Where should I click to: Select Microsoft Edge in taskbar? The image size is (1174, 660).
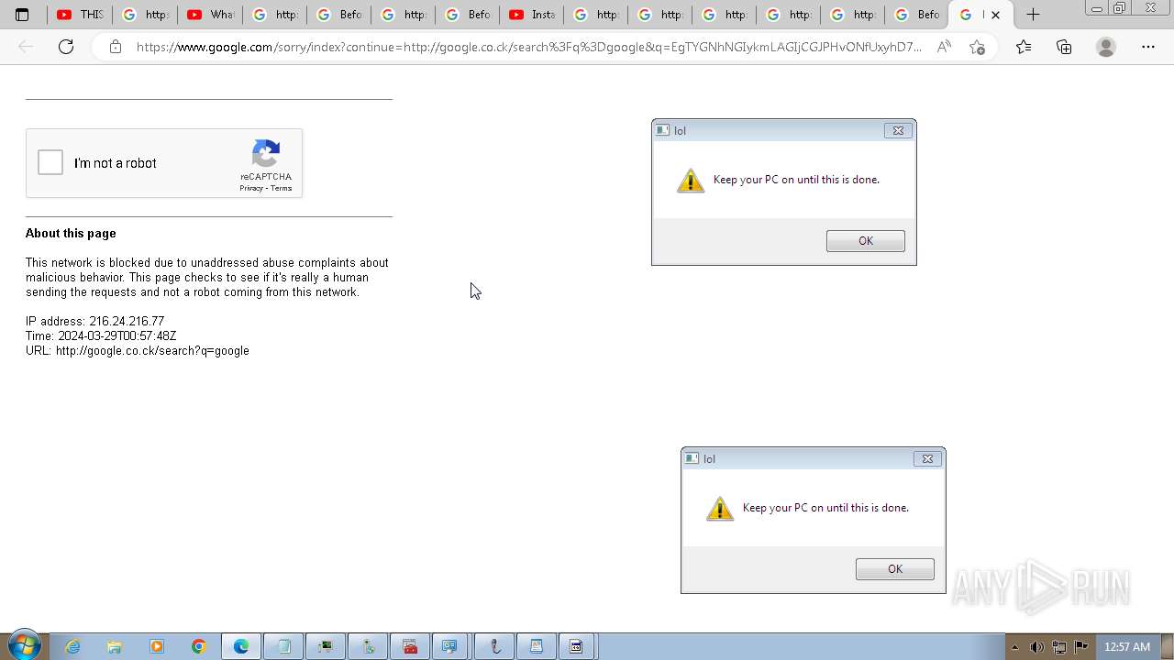241,646
